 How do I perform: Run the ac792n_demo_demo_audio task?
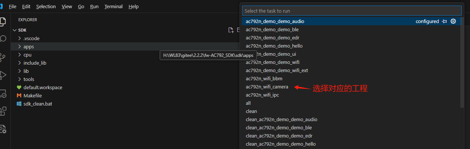point(352,21)
